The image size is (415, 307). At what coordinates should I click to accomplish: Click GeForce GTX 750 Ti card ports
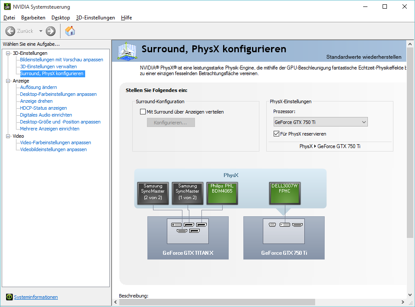(284, 231)
